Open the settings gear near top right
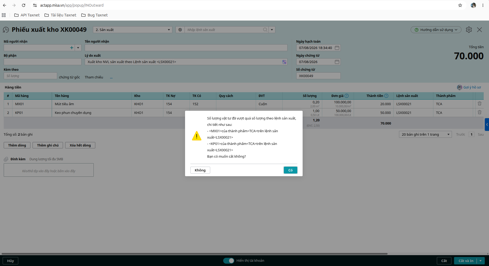The height and width of the screenshot is (266, 489). click(469, 30)
